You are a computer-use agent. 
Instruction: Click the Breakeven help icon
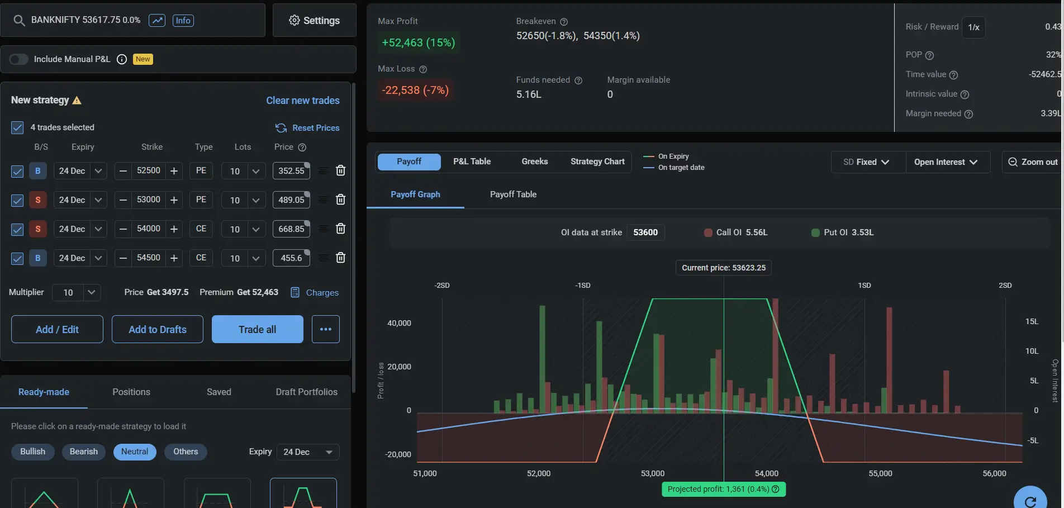pos(564,22)
